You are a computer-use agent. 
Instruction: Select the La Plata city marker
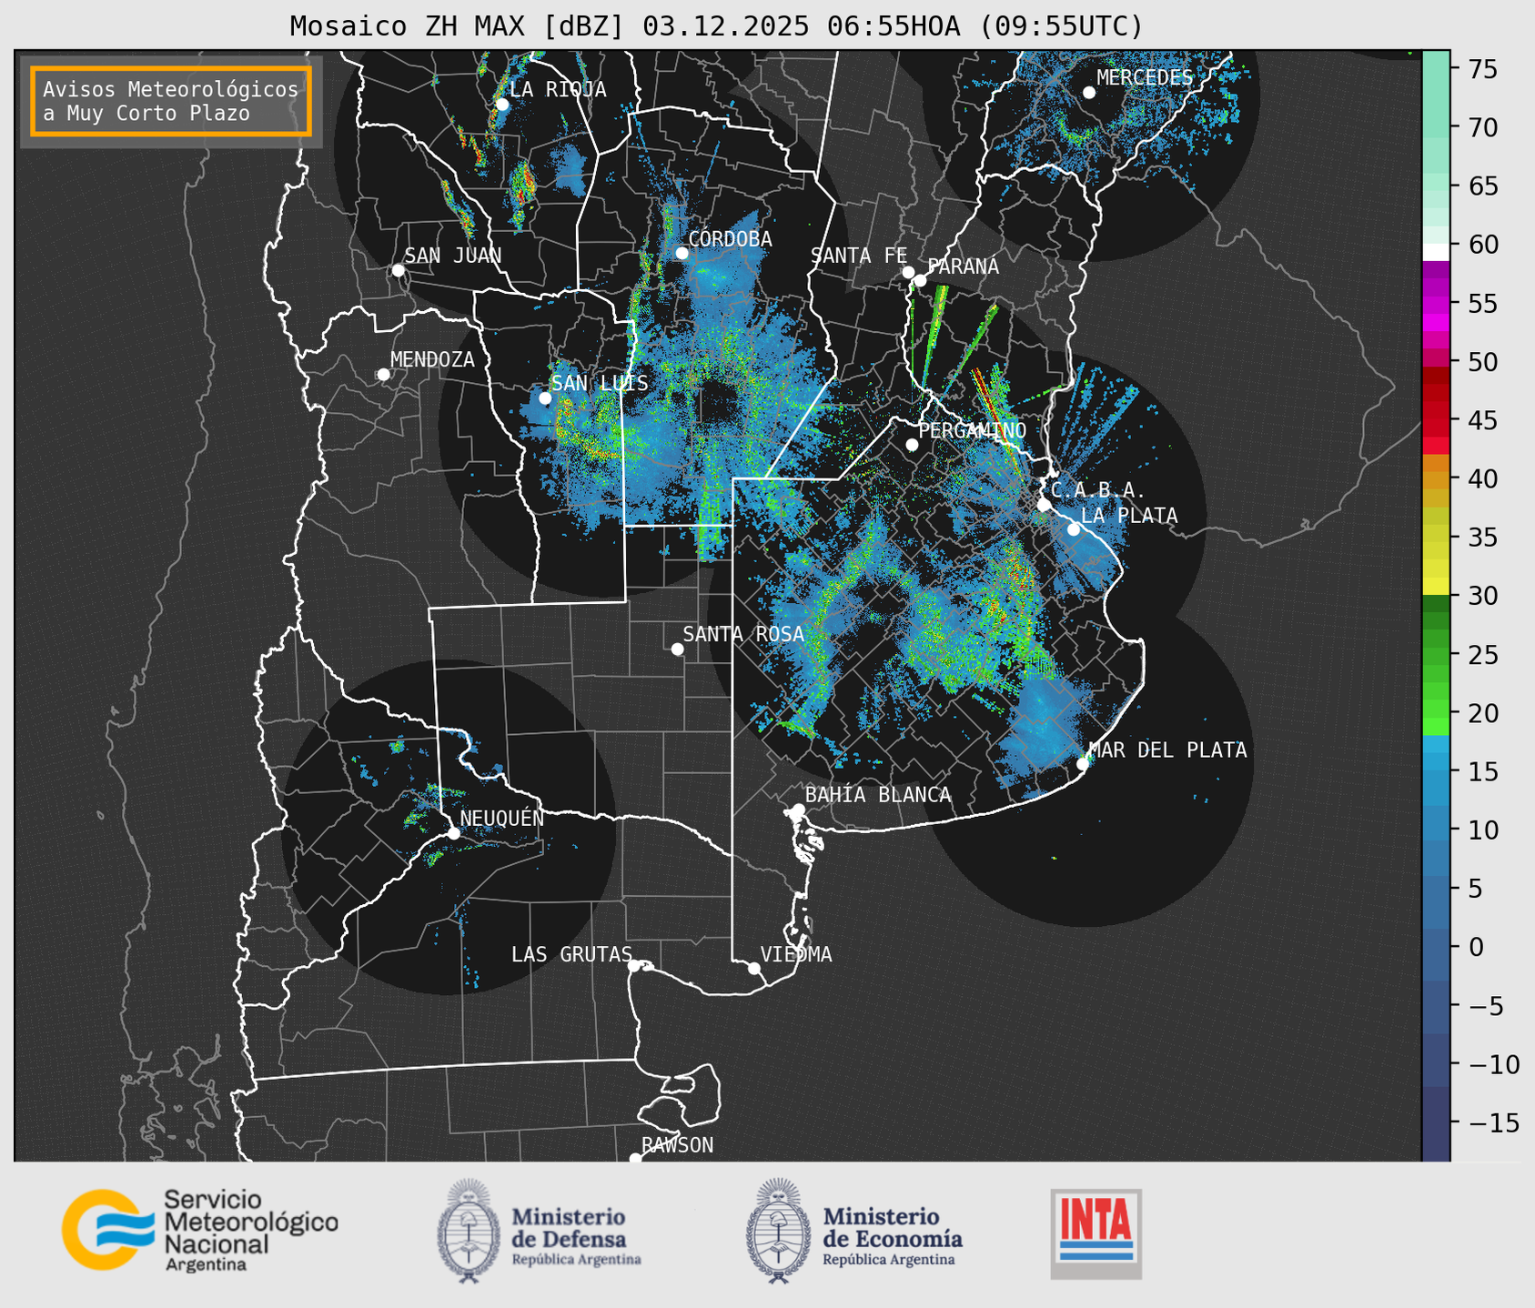(x=1074, y=529)
